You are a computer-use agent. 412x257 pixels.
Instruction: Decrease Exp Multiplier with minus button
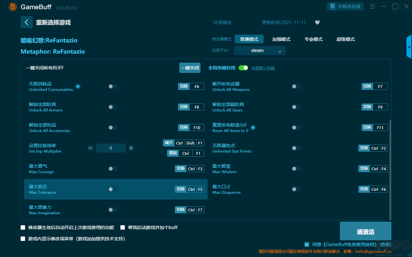[x=90, y=148]
